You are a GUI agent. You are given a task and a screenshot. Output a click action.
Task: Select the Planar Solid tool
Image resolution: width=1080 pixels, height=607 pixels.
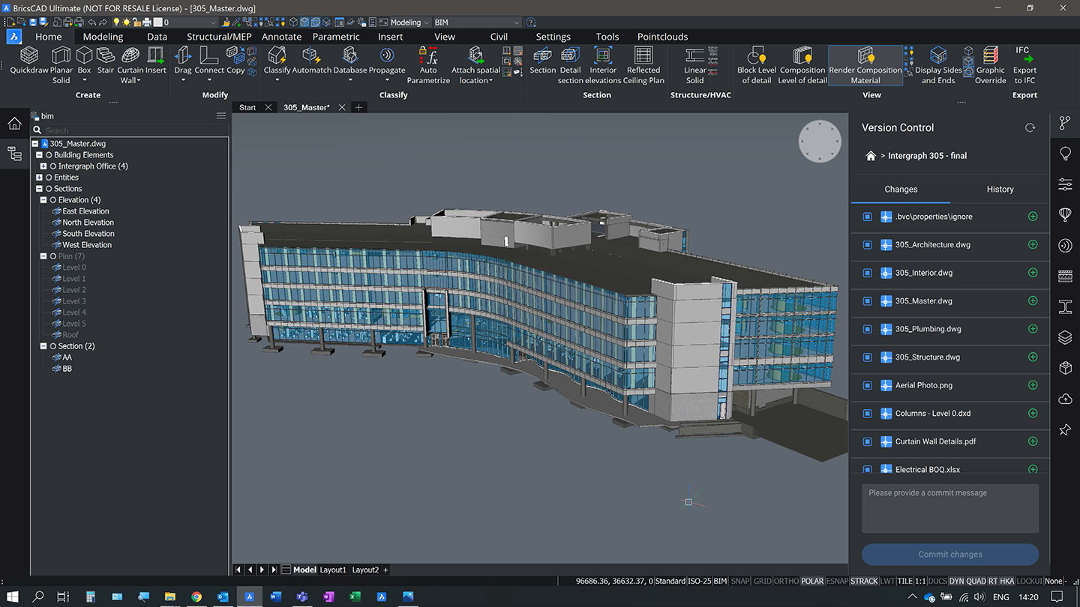click(61, 65)
